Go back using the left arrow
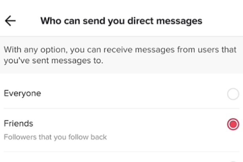Viewport: 243px width, 162px height. (10, 21)
